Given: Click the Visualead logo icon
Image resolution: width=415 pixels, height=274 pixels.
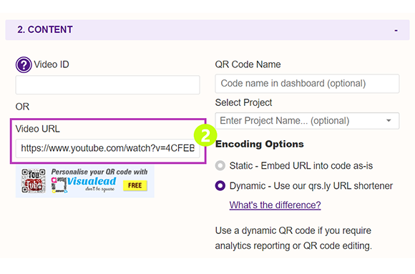Looking at the screenshot, I should pyautogui.click(x=59, y=185).
